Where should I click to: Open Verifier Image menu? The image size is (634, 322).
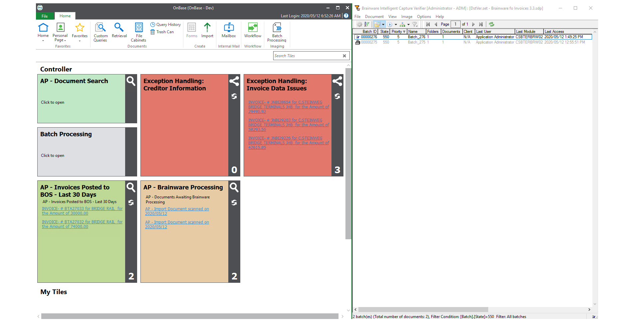(407, 17)
